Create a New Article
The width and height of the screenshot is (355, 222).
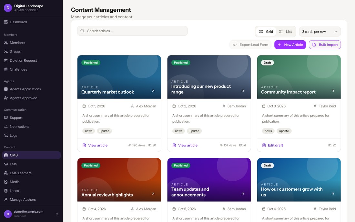point(290,45)
